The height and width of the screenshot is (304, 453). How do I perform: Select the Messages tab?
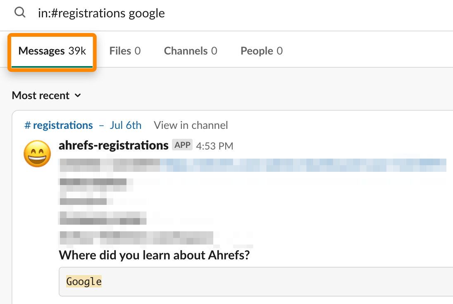[x=52, y=51]
